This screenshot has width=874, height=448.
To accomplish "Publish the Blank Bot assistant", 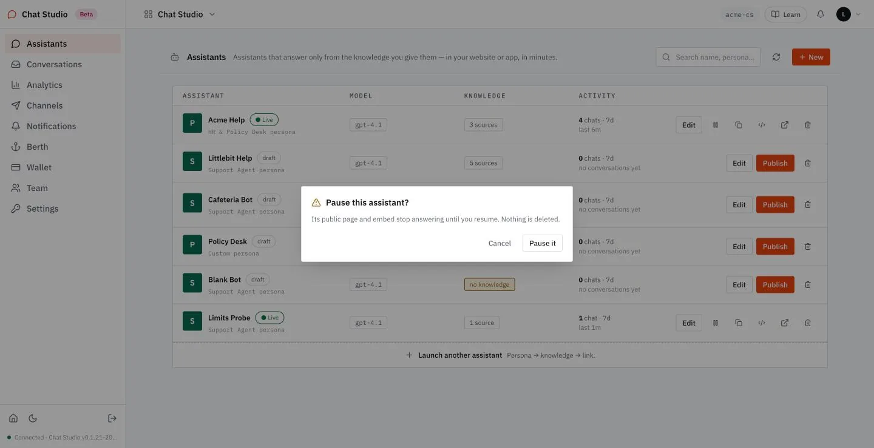I will (775, 285).
